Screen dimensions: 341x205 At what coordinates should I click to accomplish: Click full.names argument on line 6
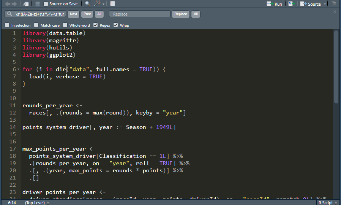pos(113,69)
